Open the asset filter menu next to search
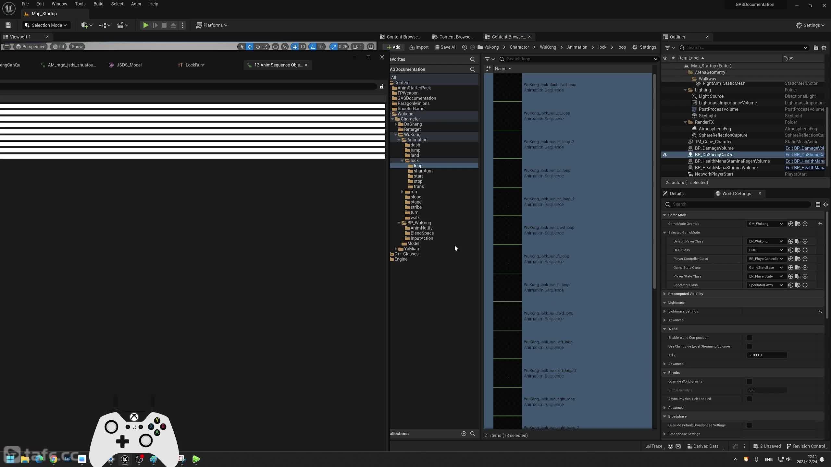 489,59
